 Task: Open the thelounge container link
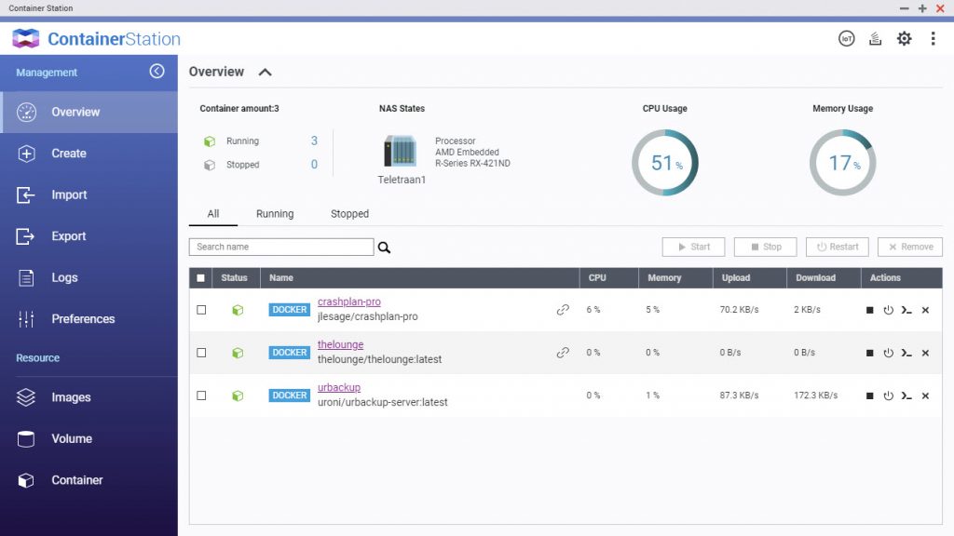341,344
